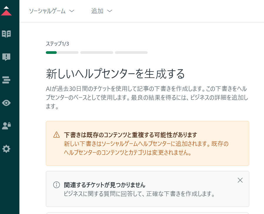This screenshot has width=264, height=214.
Task: Open the settings gear icon
Action: pos(6,149)
